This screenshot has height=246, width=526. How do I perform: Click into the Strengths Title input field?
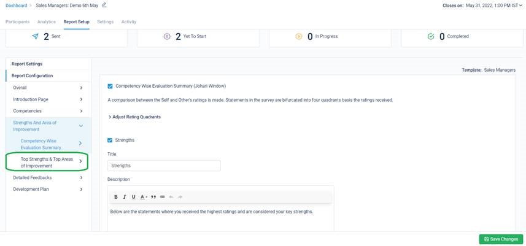(x=164, y=166)
